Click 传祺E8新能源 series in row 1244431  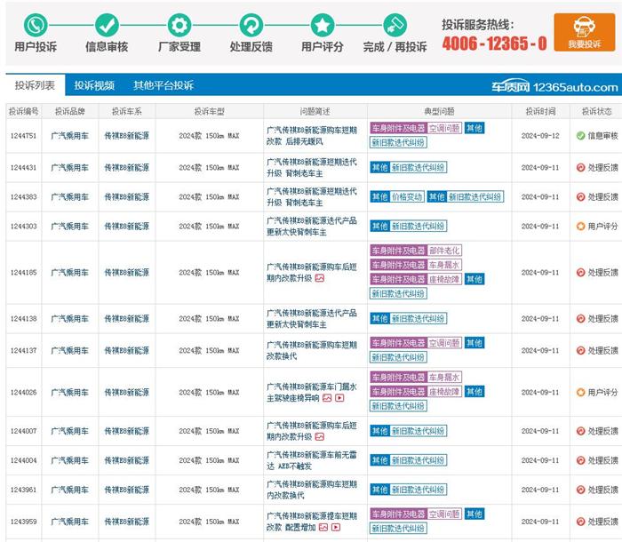126,167
